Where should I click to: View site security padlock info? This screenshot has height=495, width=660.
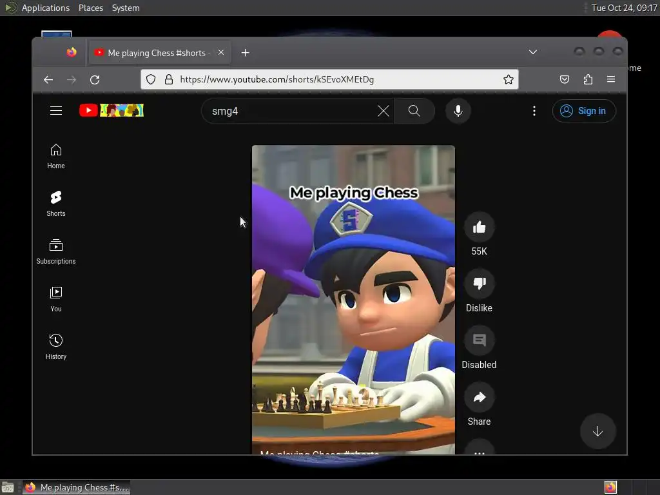[169, 79]
